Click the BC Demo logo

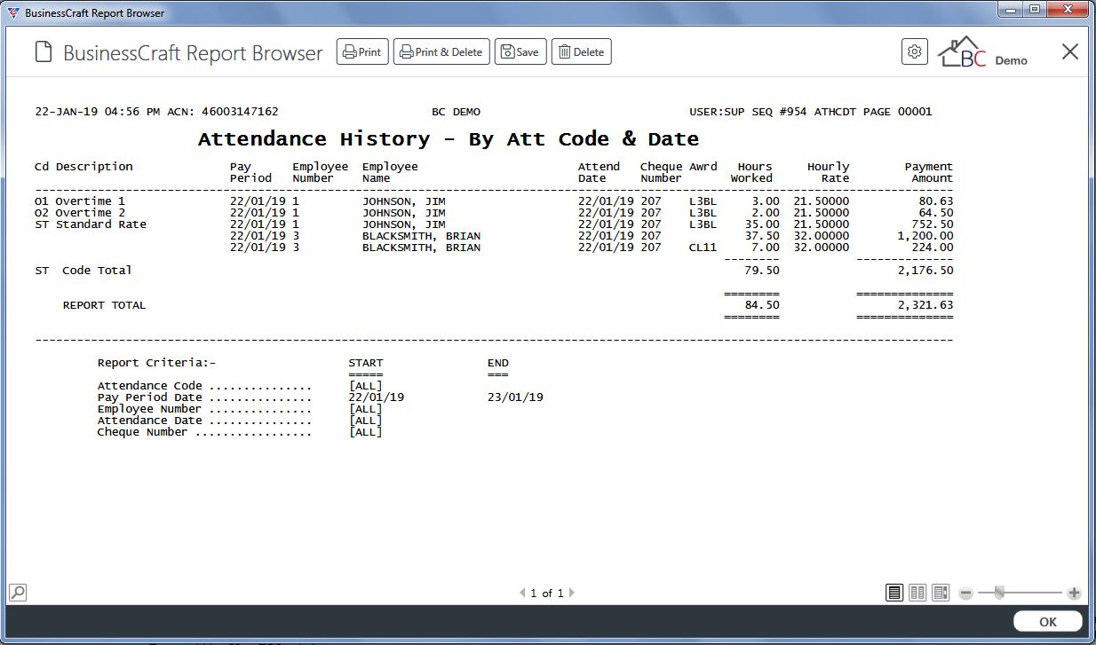point(983,52)
